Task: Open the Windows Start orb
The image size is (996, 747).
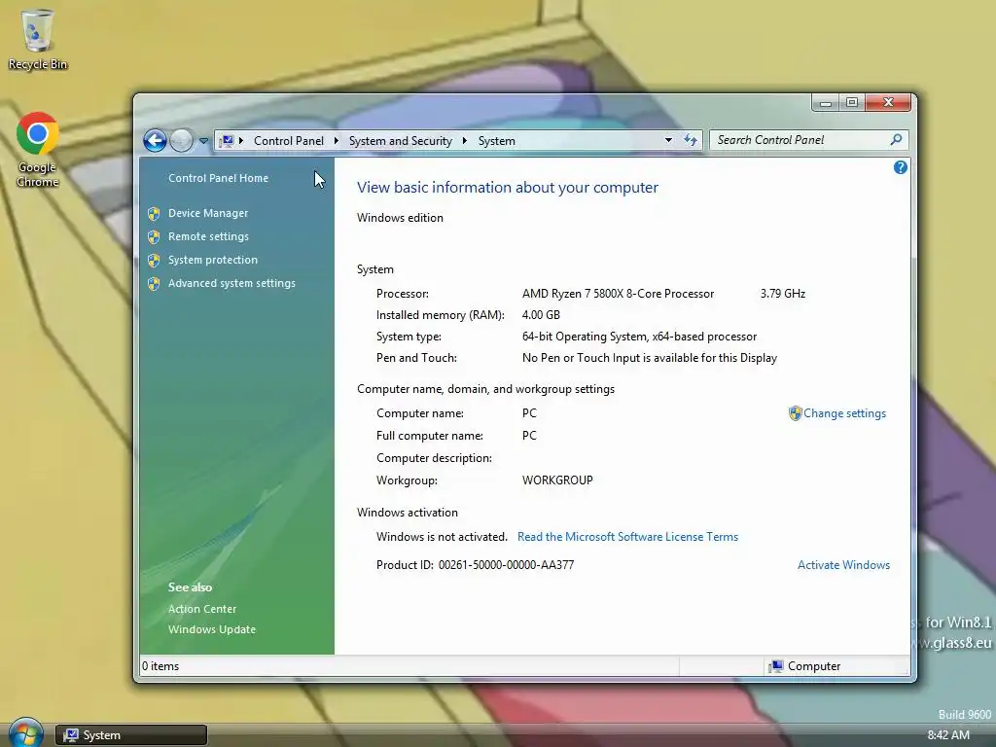Action: click(26, 731)
